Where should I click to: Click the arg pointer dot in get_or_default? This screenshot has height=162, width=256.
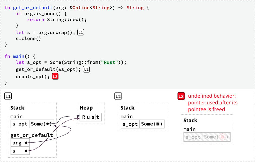(26, 143)
